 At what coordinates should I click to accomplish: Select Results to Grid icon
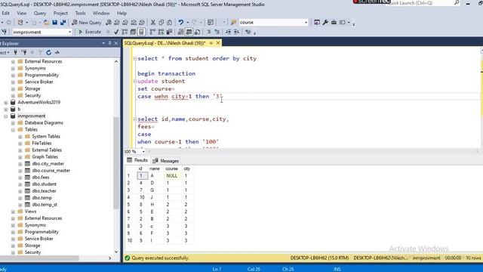point(189,32)
